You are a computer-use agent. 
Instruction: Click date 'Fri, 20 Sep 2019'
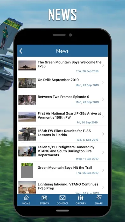[x=87, y=122]
